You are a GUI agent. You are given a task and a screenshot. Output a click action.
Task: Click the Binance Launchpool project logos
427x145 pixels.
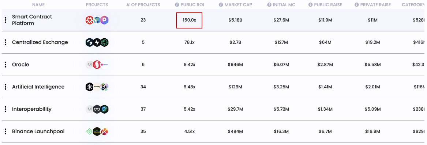[97, 132]
